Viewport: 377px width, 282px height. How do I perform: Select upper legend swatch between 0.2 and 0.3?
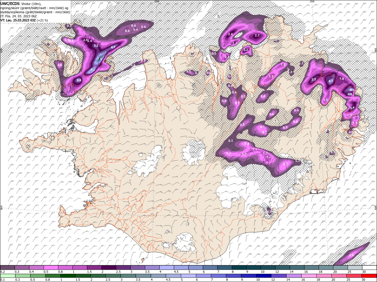(x=7, y=267)
